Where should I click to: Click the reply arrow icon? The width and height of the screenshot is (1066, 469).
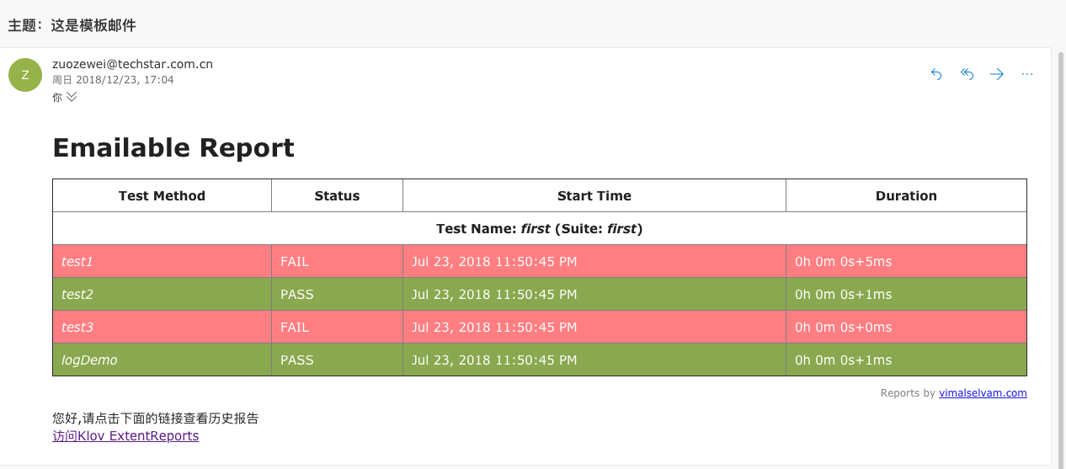click(936, 74)
